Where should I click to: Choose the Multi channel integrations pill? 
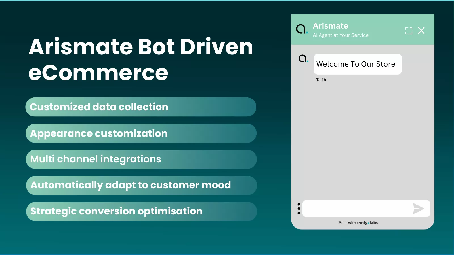[x=141, y=159]
